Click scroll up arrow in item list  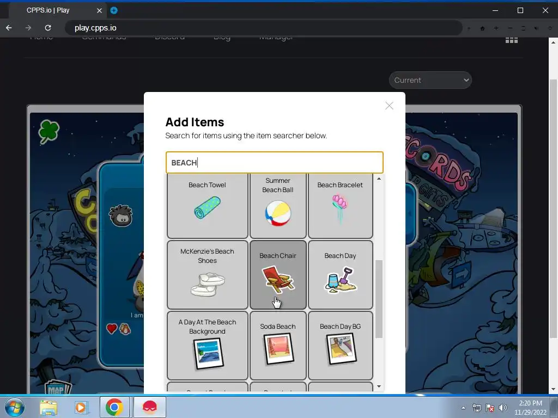(x=379, y=179)
